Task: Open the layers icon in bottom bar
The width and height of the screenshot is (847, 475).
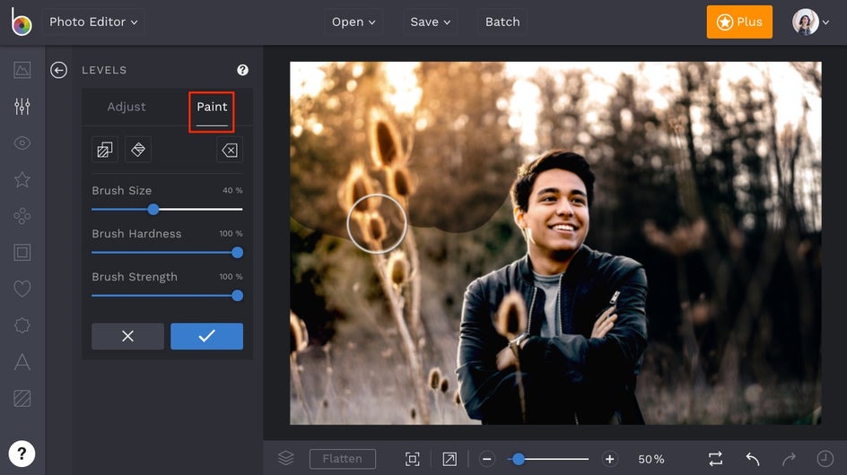Action: click(286, 459)
